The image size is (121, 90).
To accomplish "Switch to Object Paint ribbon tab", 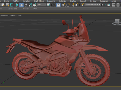I will tap(12, 9).
